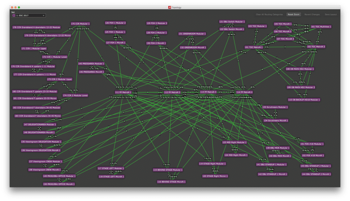Select the 111 FP MetroN 1 node
This screenshot has width=350, height=201.
tap(123, 92)
